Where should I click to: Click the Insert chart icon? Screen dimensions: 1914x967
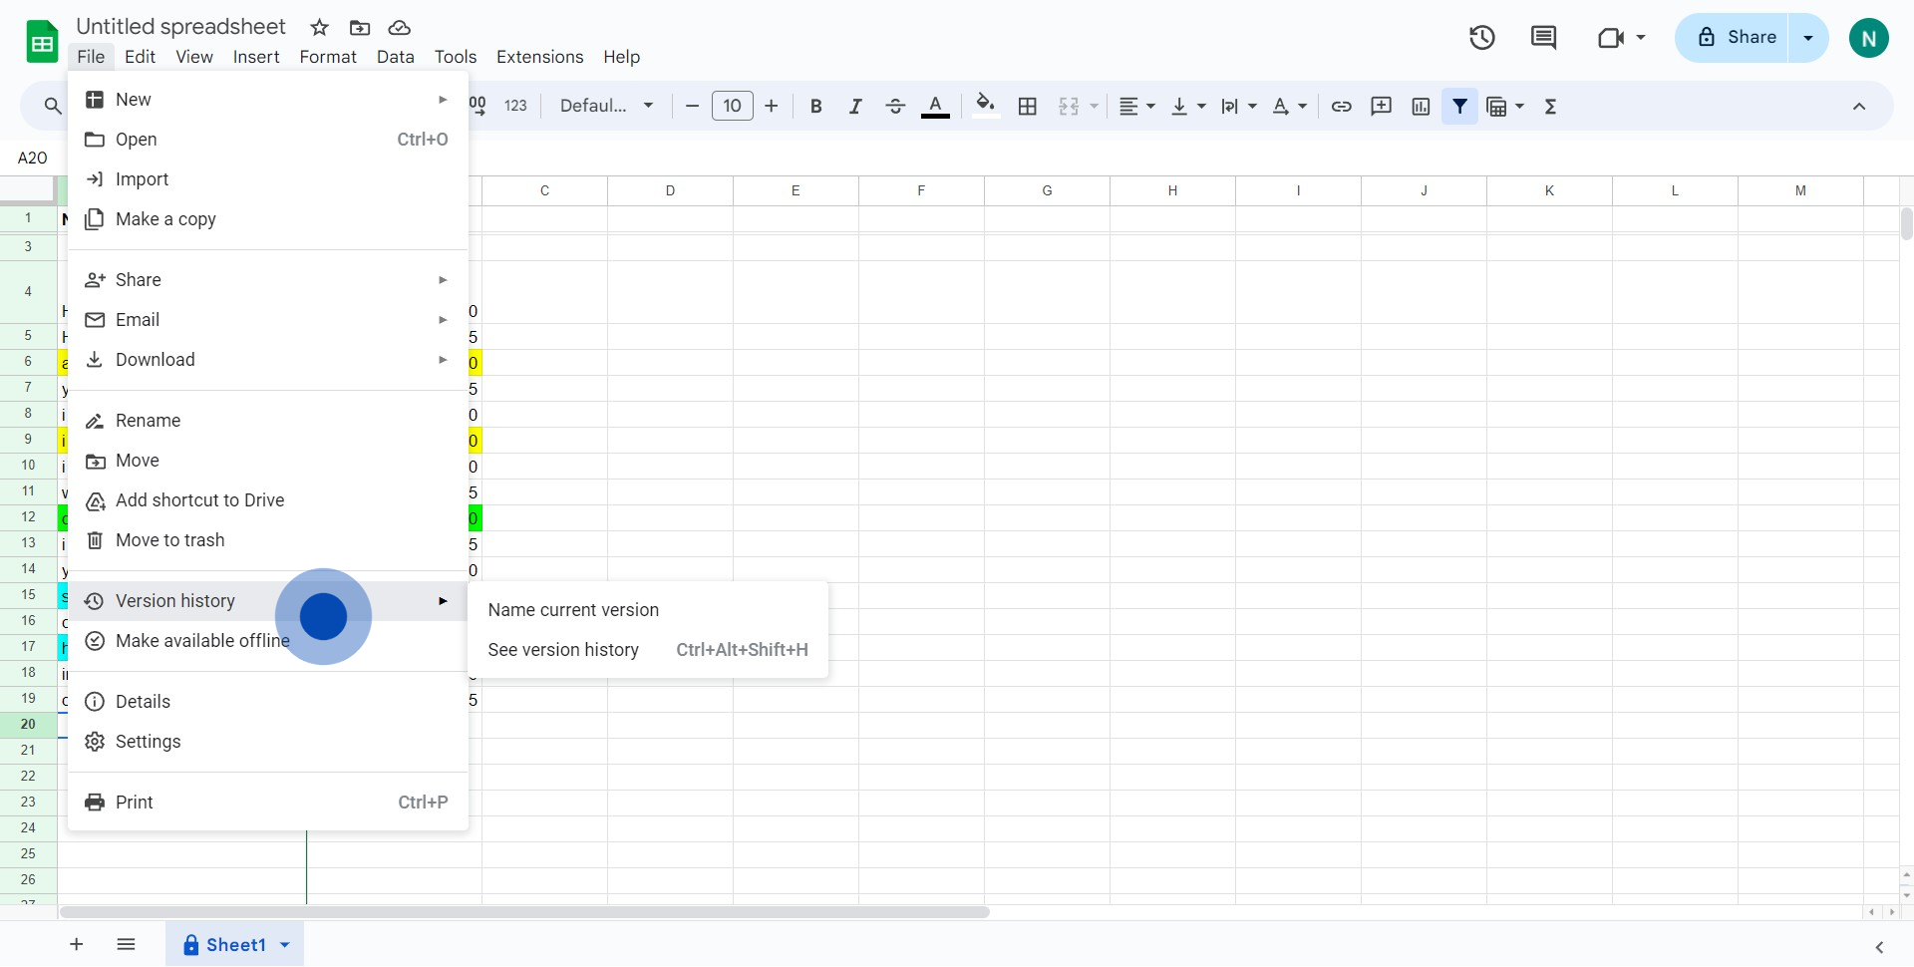pos(1421,107)
